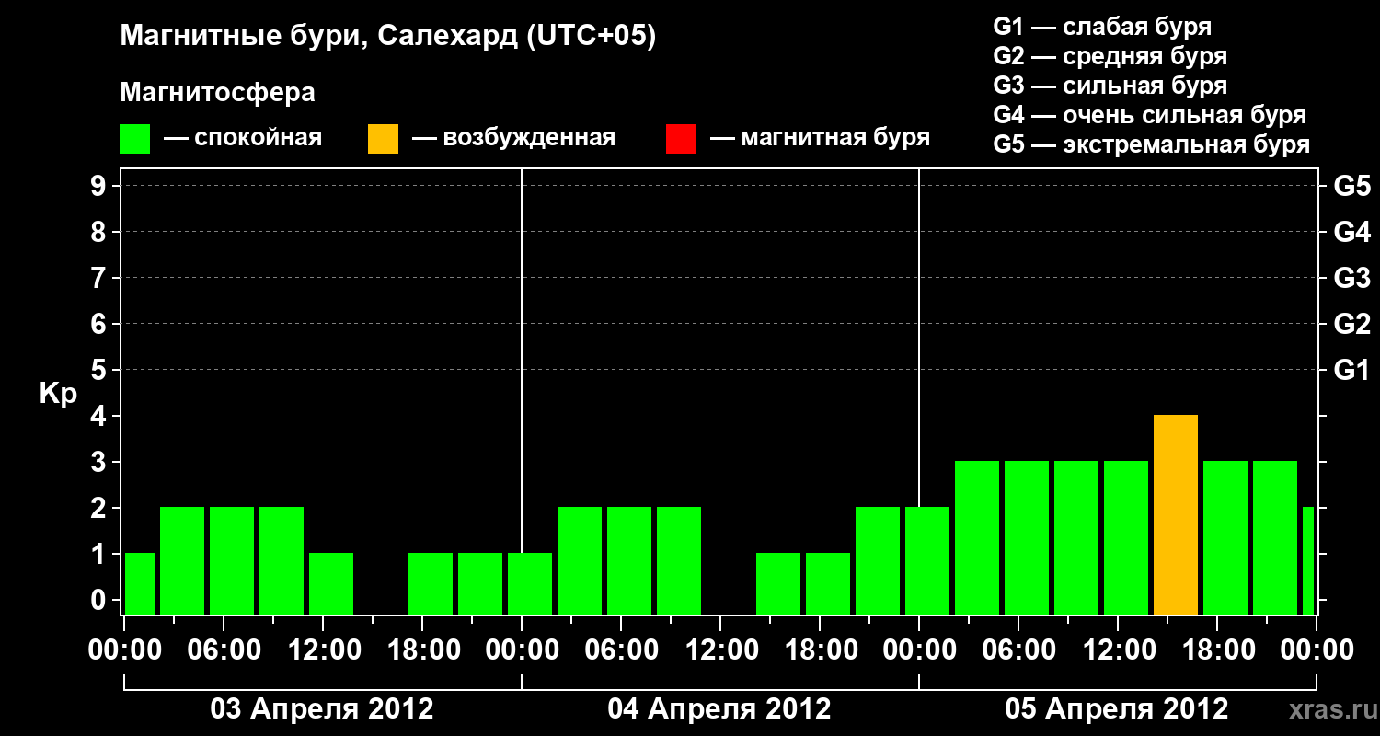This screenshot has width=1380, height=736.
Task: Click the right-axis 'G4' label beside Kp 8
Action: pyautogui.click(x=1352, y=232)
